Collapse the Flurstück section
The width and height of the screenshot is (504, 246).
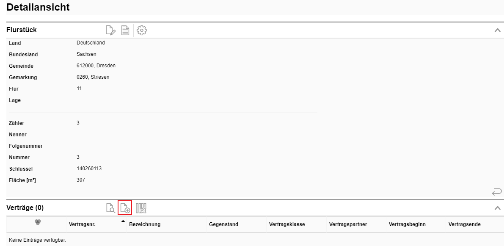pos(498,30)
